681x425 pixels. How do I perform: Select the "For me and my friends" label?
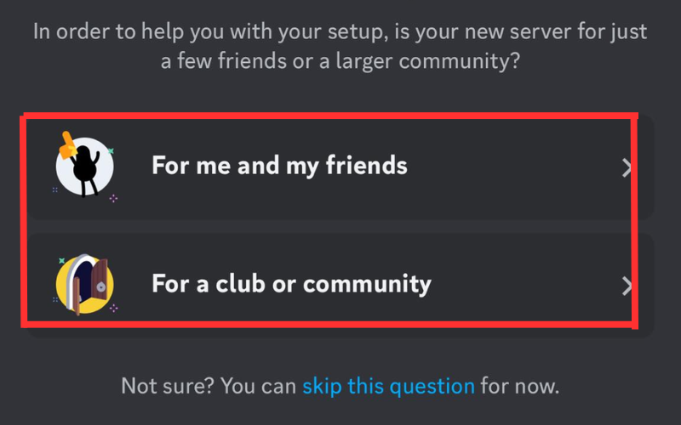pos(279,165)
